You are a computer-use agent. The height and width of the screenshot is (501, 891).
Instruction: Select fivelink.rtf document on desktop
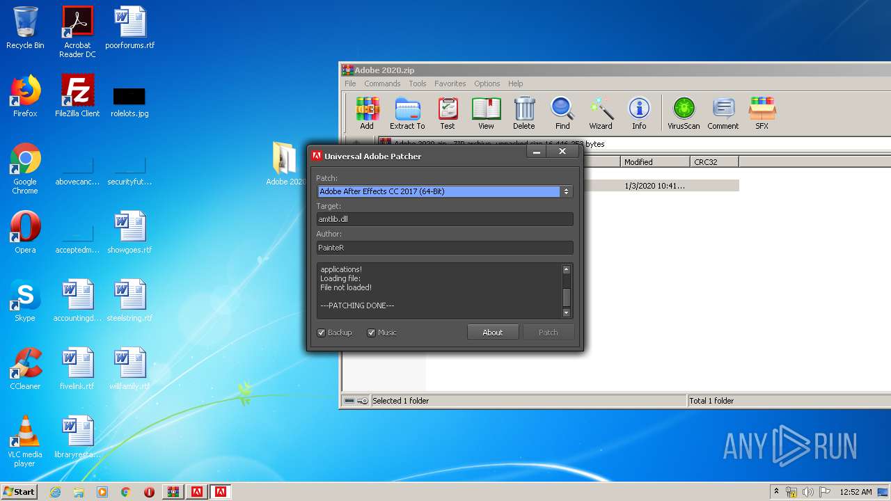tap(77, 369)
